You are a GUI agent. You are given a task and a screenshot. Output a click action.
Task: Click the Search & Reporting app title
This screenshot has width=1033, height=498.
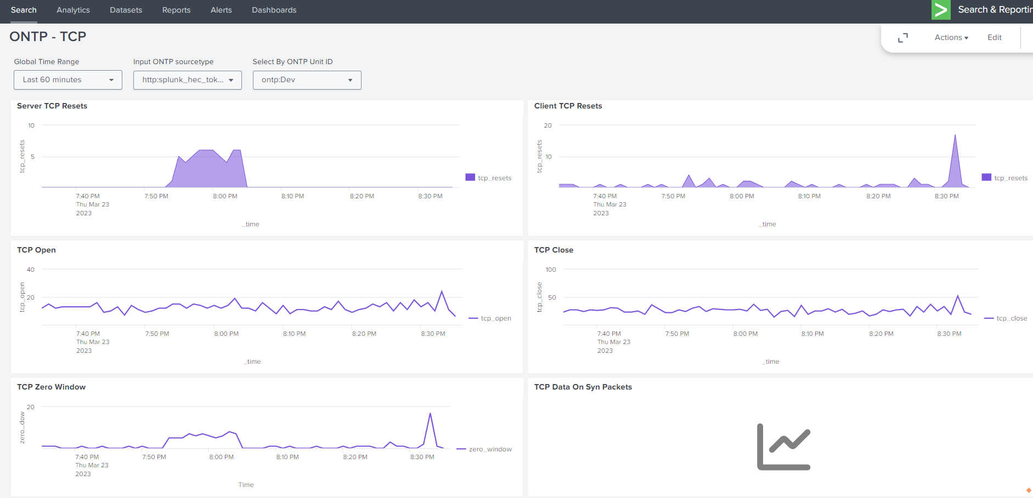[995, 10]
